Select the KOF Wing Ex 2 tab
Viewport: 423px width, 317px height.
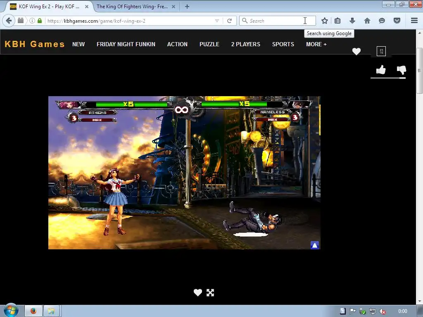49,7
